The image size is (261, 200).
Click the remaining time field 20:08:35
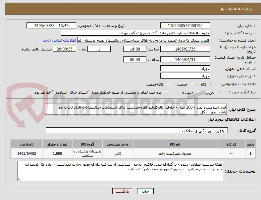tap(65, 49)
